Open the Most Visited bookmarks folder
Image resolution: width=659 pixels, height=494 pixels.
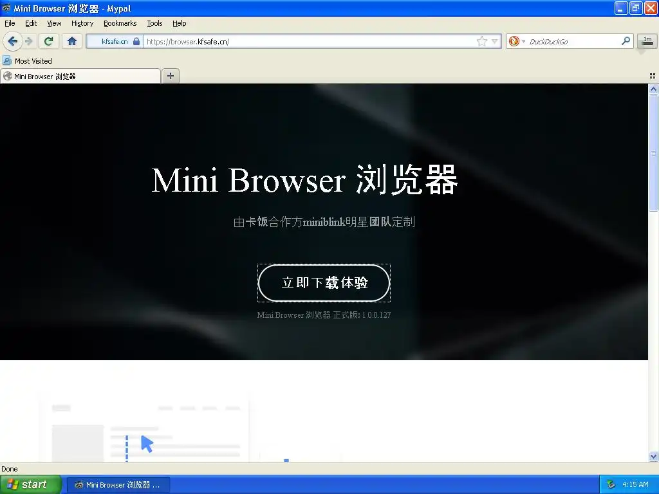tap(27, 61)
